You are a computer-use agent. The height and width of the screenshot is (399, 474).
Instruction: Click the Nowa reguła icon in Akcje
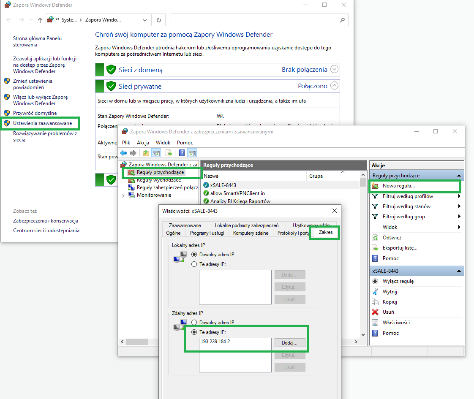375,186
